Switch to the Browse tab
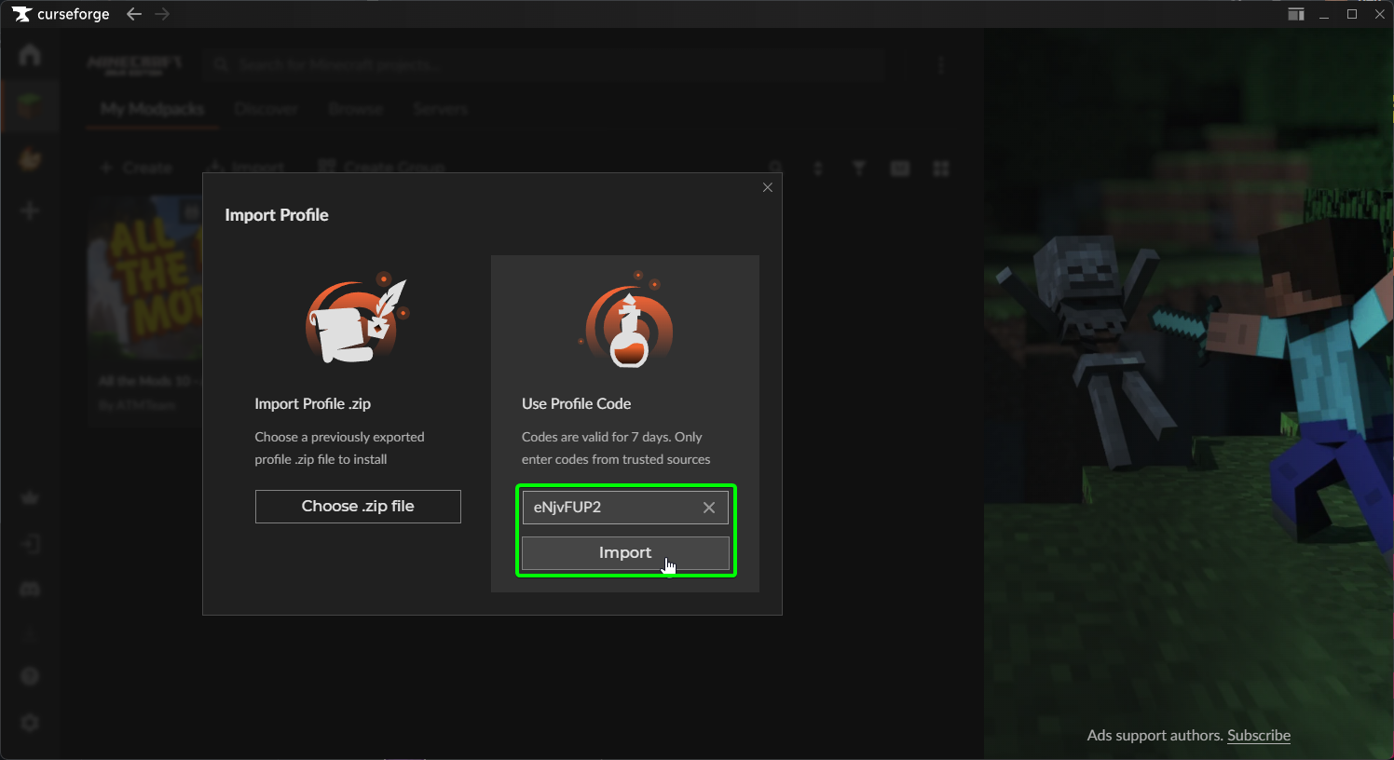This screenshot has width=1394, height=760. [x=356, y=109]
